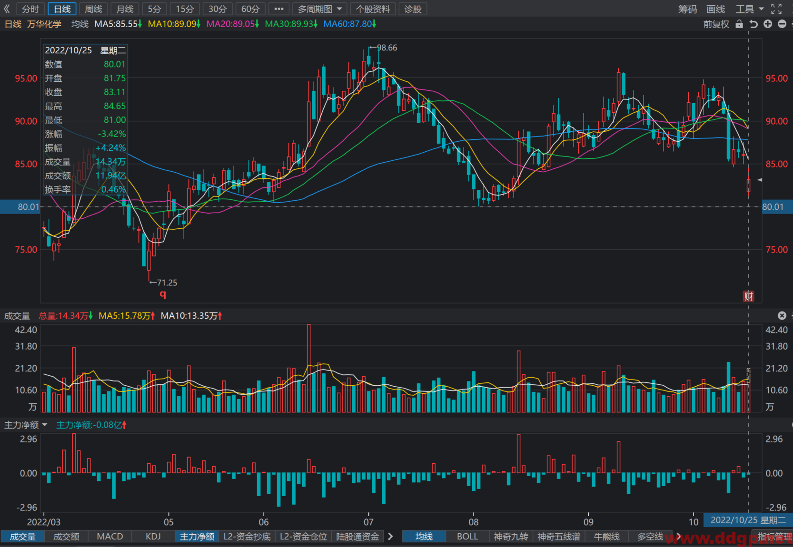Select the 均线 main overlay tab
This screenshot has height=547, width=793.
coord(424,537)
